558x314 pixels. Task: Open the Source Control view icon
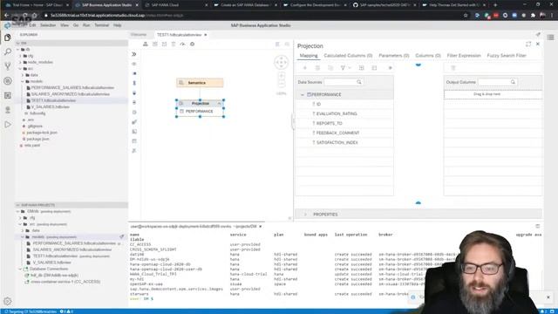pyautogui.click(x=8, y=66)
